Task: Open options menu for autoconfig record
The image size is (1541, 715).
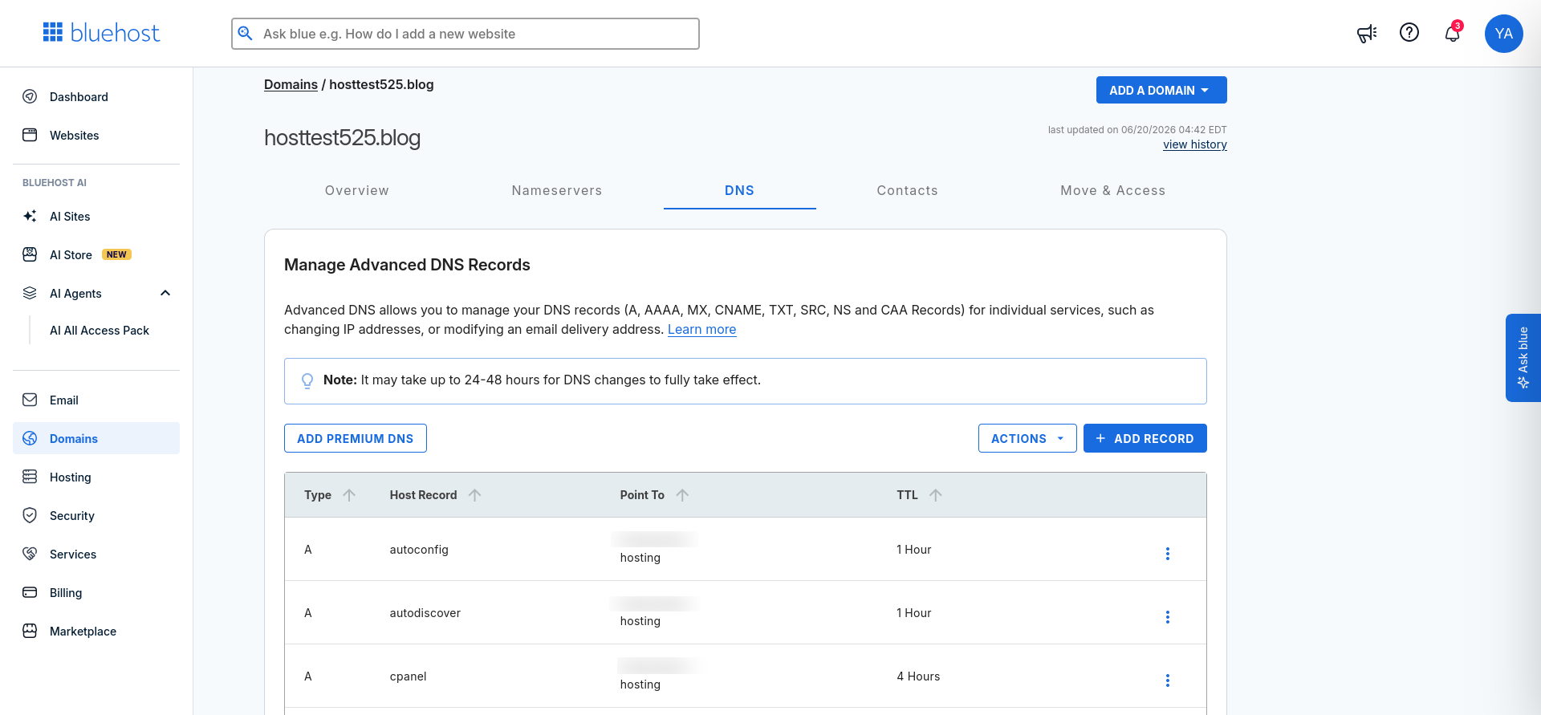Action: 1168,554
